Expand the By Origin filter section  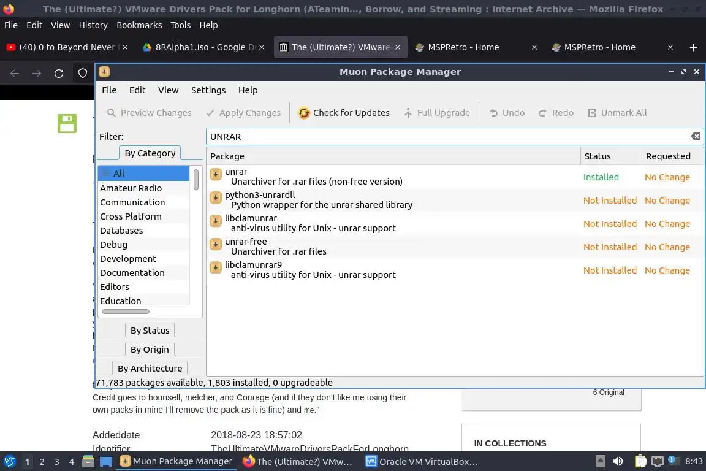pos(150,350)
